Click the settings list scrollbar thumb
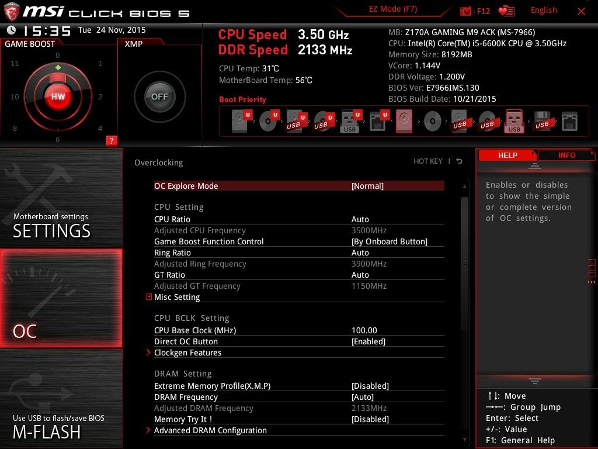The height and width of the screenshot is (449, 598). (x=464, y=264)
